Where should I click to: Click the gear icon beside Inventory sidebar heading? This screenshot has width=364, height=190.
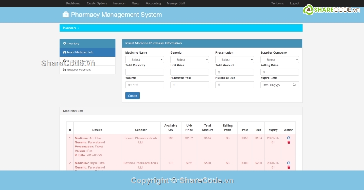(64, 43)
